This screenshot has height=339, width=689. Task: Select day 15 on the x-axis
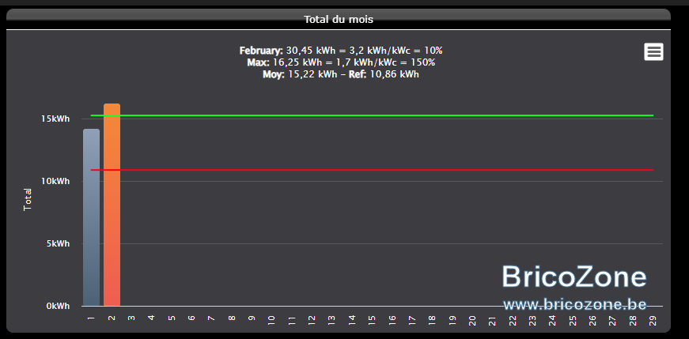(372, 321)
